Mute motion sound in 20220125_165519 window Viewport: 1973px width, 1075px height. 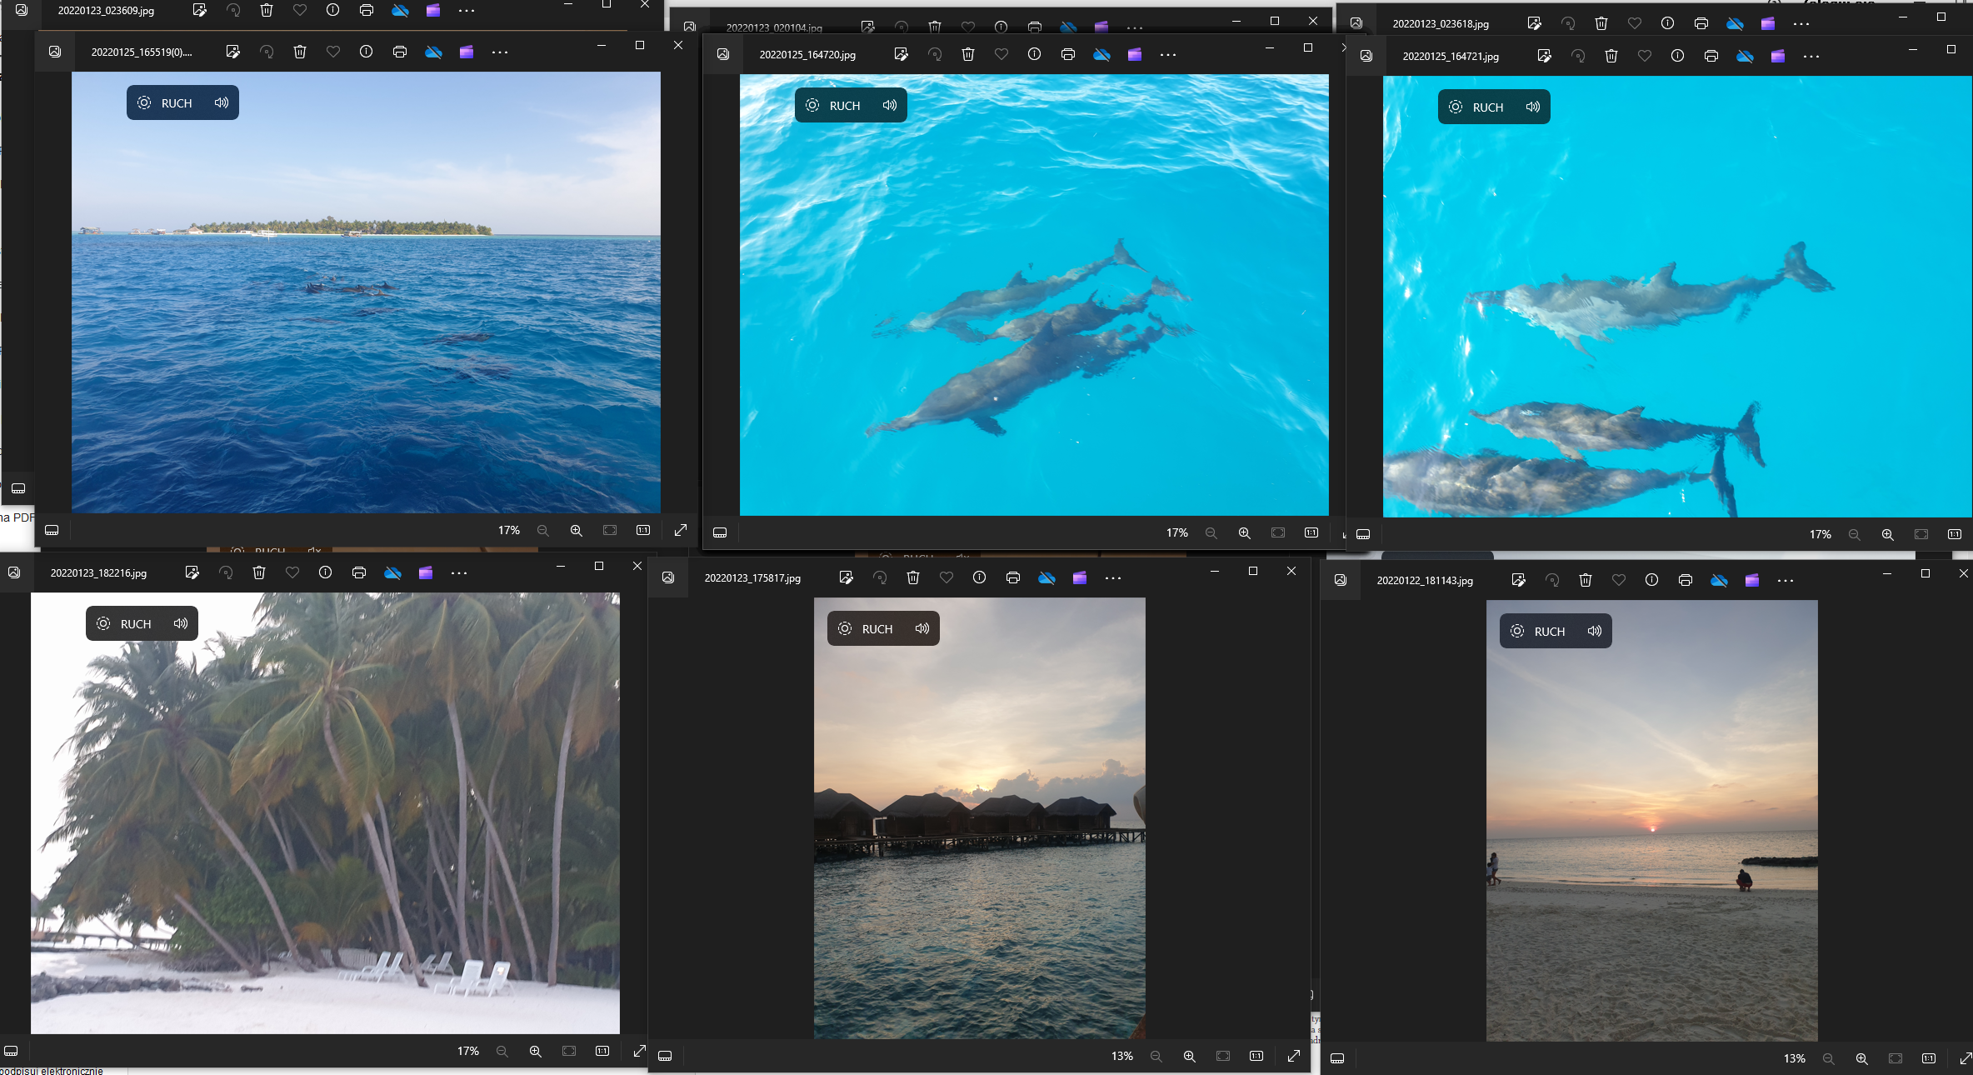click(x=221, y=102)
